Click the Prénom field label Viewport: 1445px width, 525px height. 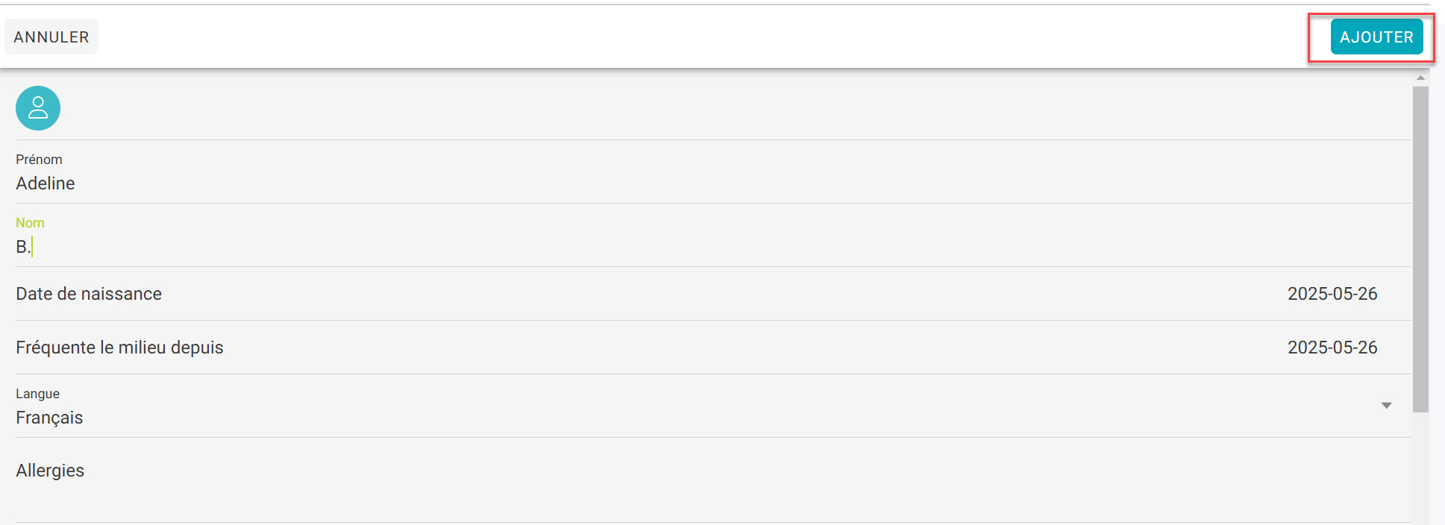point(39,160)
